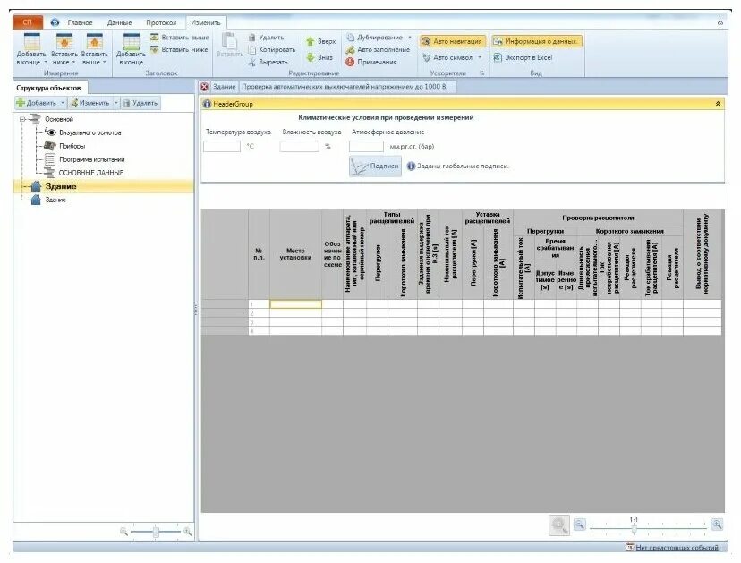Click the Добавить button in structure panel
Image resolution: width=741 pixels, height=563 pixels.
point(37,103)
